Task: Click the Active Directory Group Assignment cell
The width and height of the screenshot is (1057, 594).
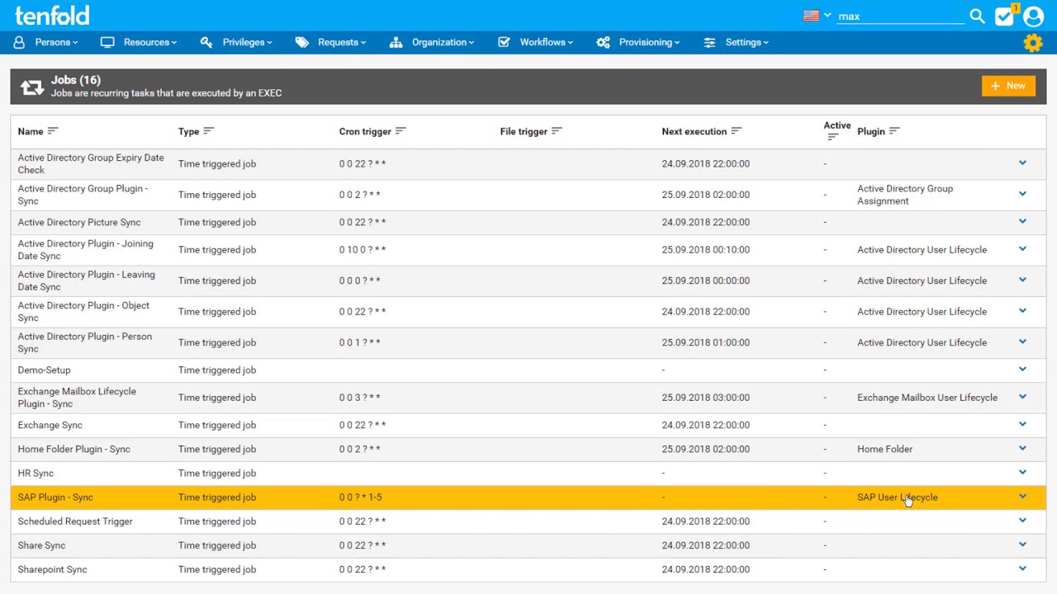Action: (x=905, y=195)
